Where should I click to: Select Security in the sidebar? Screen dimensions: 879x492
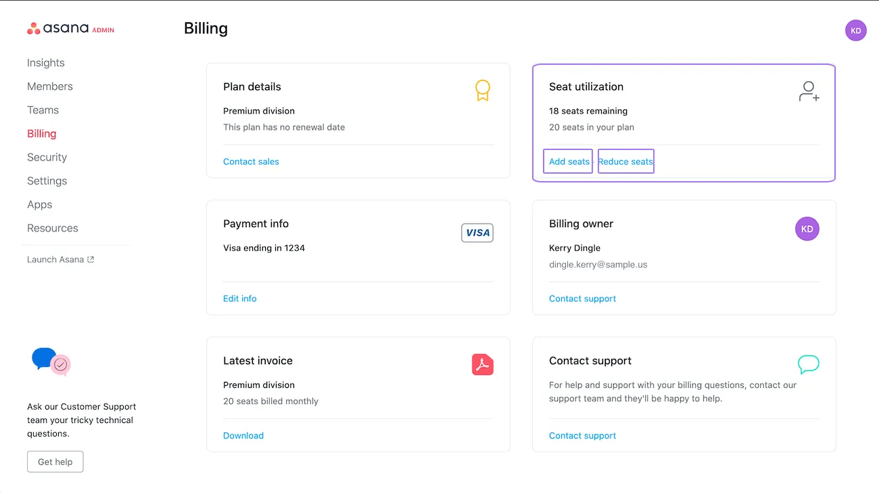pos(47,157)
